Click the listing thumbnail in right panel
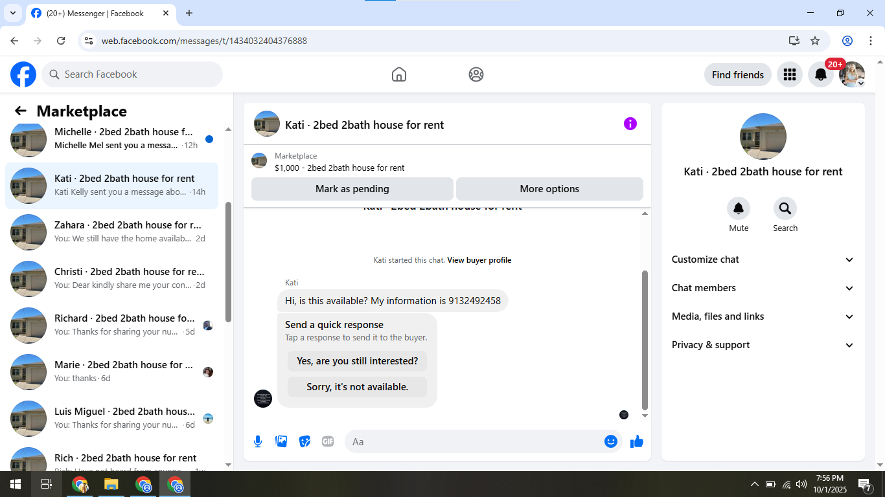885x497 pixels. pyautogui.click(x=763, y=137)
